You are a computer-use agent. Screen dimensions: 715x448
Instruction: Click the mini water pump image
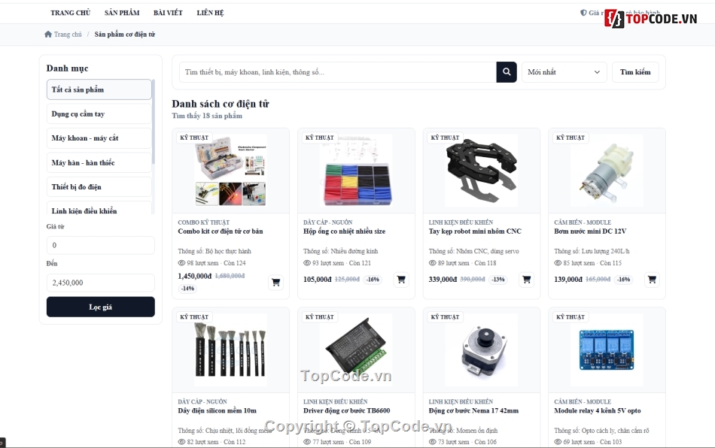point(607,171)
